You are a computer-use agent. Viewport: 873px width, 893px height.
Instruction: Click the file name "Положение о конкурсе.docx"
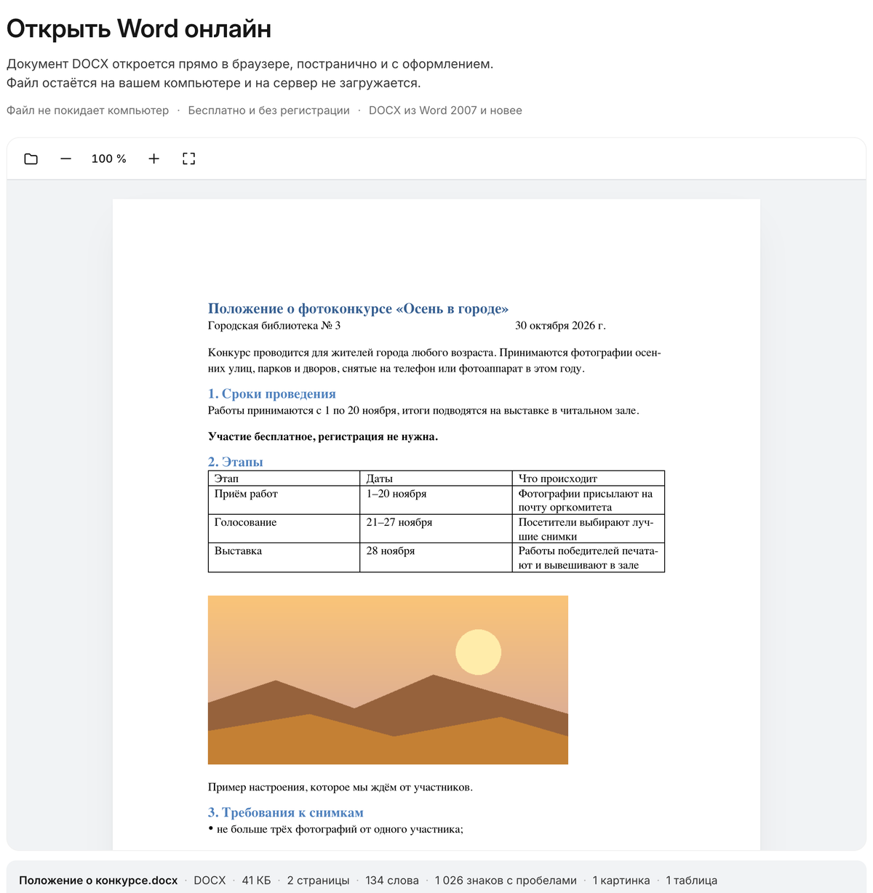click(x=98, y=881)
